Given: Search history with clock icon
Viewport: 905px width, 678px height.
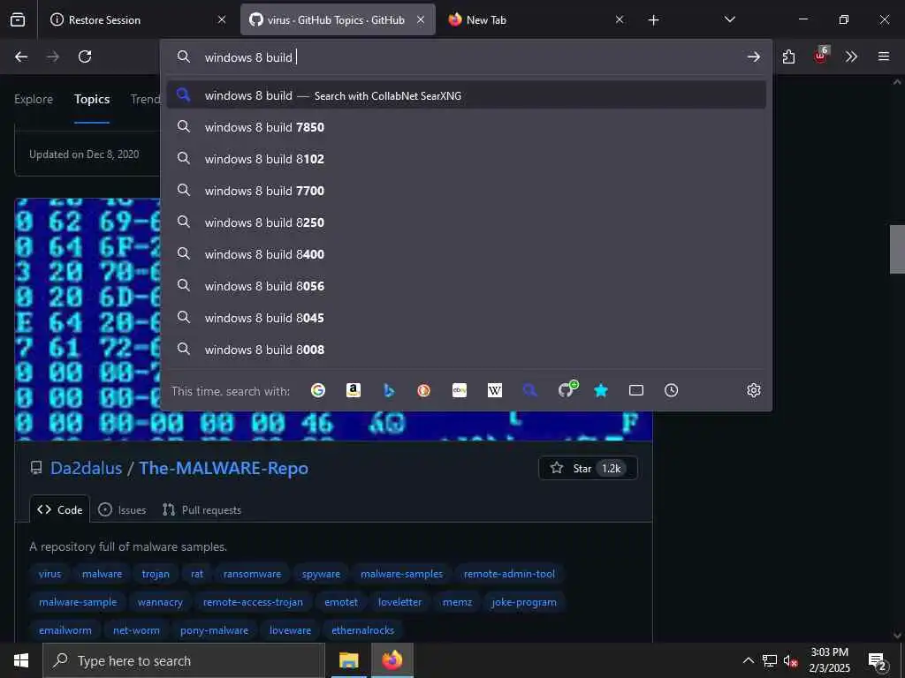Looking at the screenshot, I should [672, 390].
